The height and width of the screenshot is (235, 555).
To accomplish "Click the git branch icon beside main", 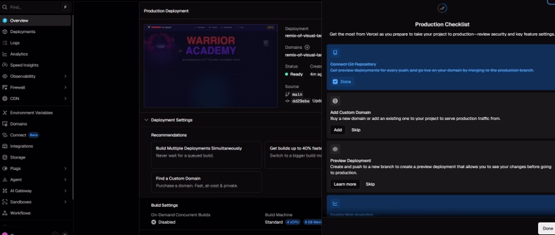I will coord(288,94).
